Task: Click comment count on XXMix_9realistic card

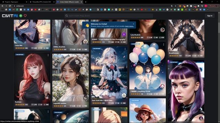Action: (79, 50)
